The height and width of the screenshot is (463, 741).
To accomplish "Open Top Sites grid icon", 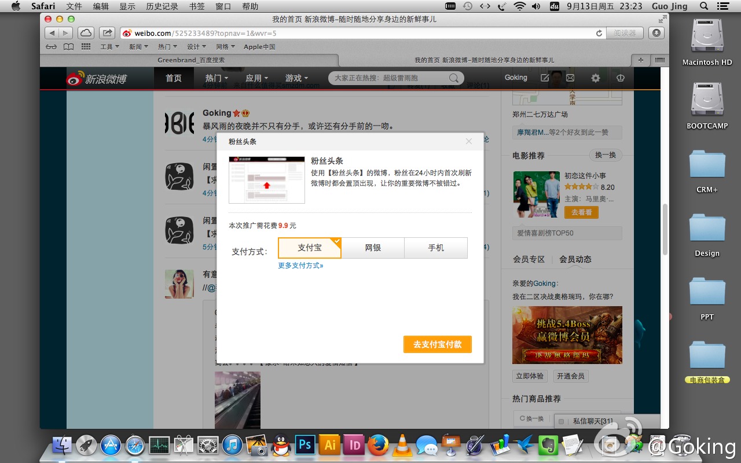I will 86,47.
